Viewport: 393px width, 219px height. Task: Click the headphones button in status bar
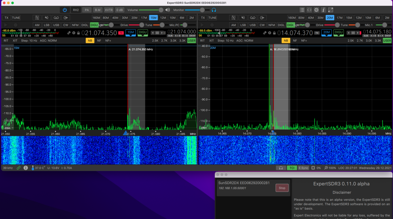tap(281, 168)
